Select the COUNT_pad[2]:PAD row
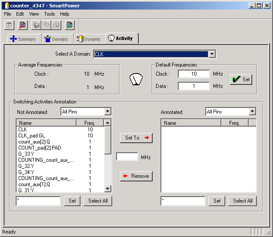This screenshot has height=237, width=273. (60, 148)
